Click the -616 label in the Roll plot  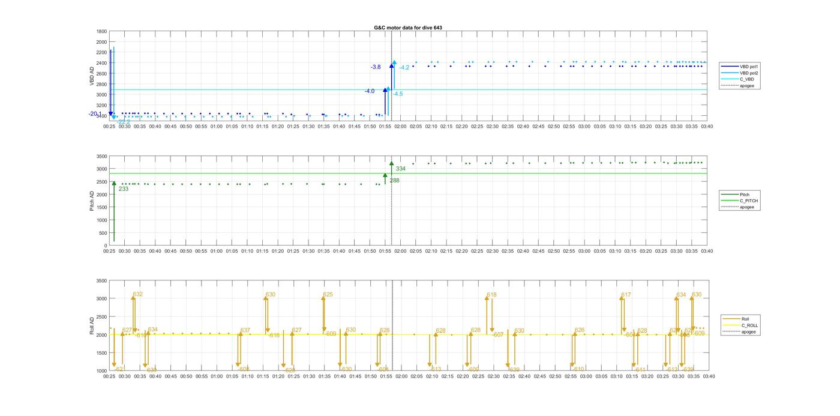coord(274,336)
